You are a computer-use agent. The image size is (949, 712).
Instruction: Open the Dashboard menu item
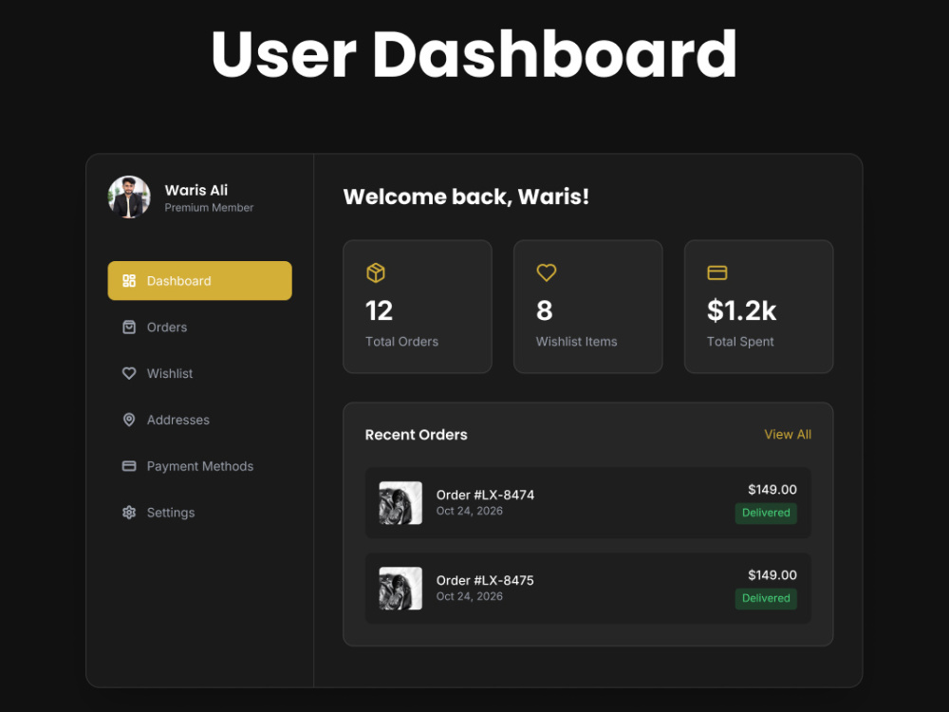(199, 281)
